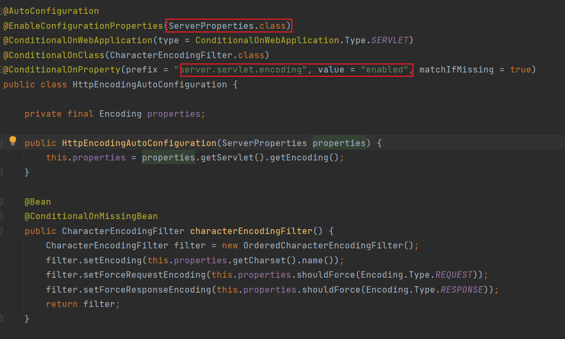Click the class keyword in the class declaration
The width and height of the screenshot is (565, 339).
tap(54, 85)
